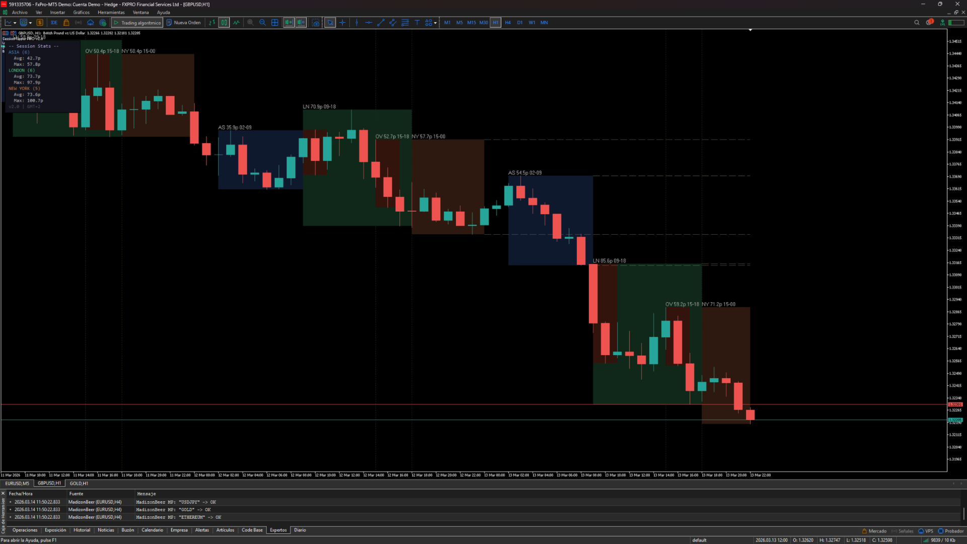
Task: Switch to the H4 timeframe
Action: pyautogui.click(x=508, y=23)
